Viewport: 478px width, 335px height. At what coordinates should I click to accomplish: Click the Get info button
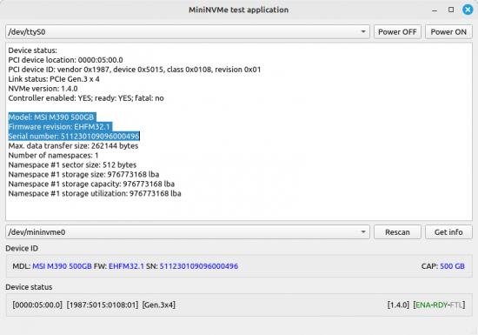click(448, 232)
